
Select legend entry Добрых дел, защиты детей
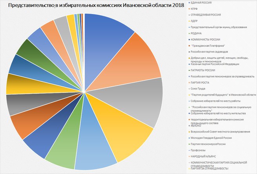coord(219,60)
